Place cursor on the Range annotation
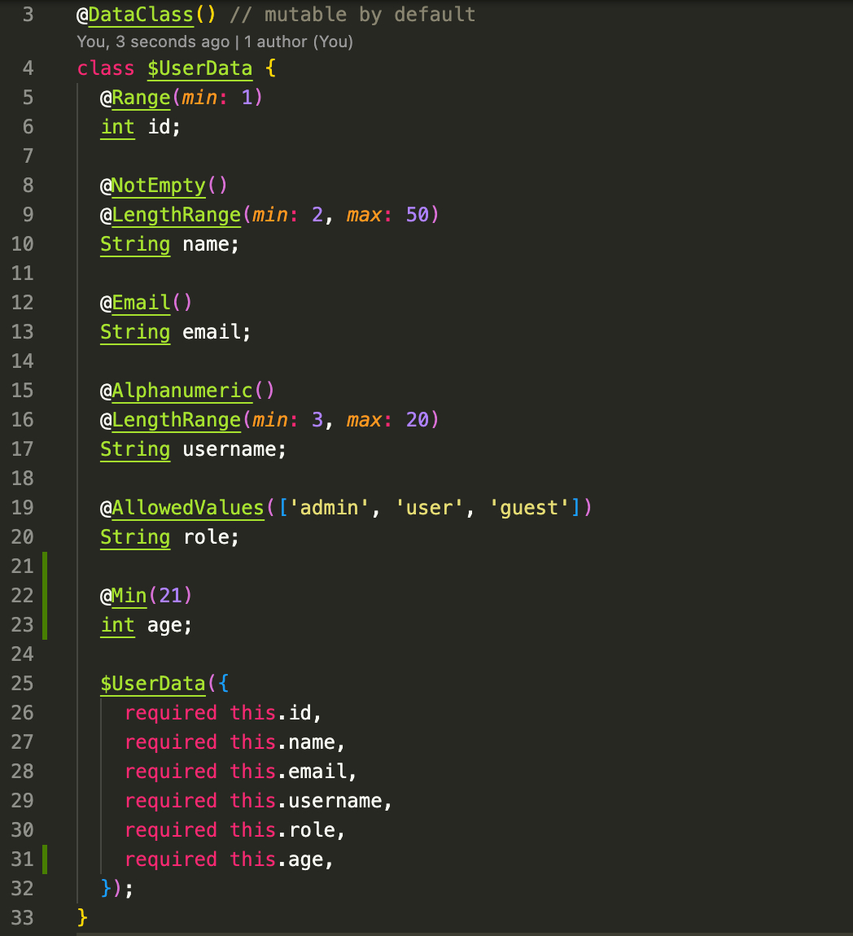Viewport: 853px width, 936px height. click(141, 98)
